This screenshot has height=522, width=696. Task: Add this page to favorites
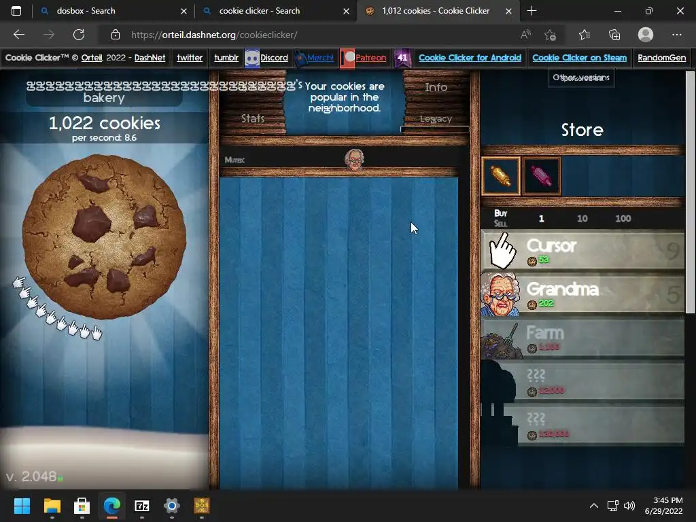(x=551, y=35)
